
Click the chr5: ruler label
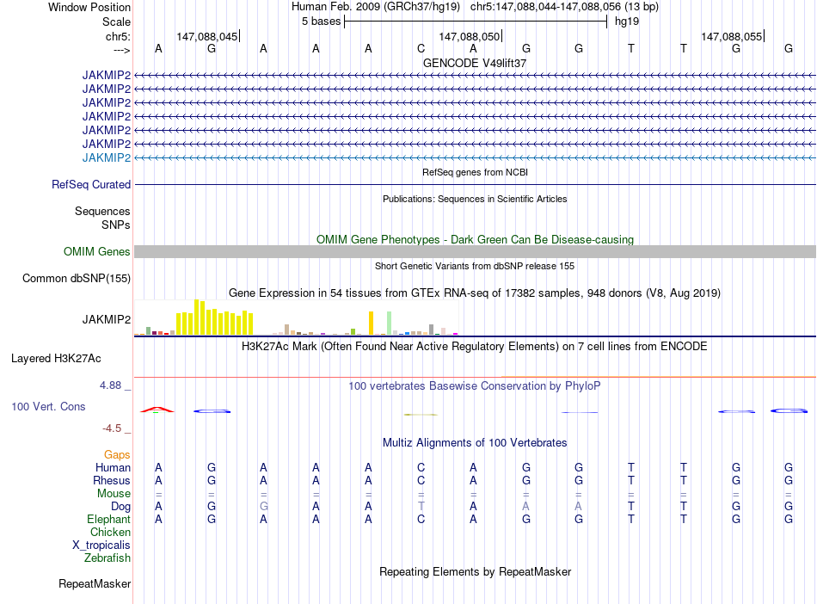tap(118, 36)
